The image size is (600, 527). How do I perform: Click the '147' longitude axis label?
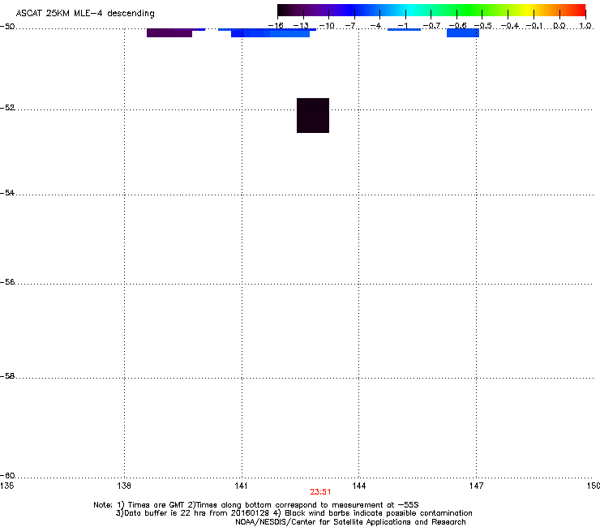pyautogui.click(x=476, y=486)
